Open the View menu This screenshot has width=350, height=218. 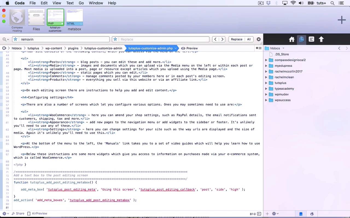(x=57, y=3)
